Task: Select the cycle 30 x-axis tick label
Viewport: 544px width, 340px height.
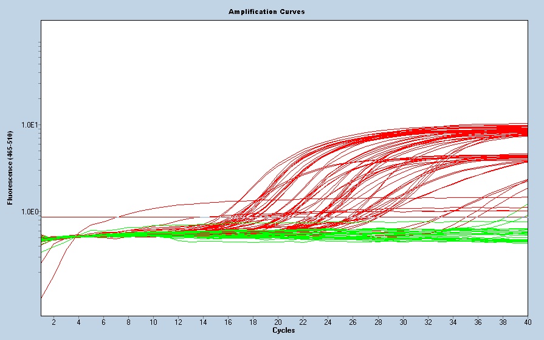Action: 402,322
